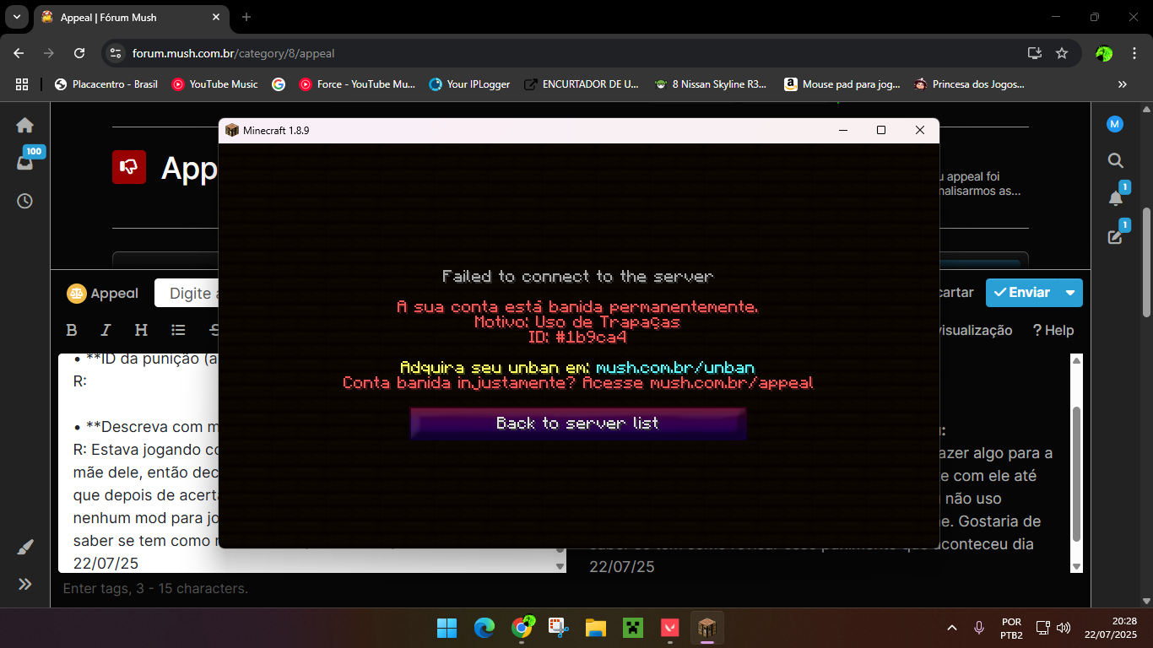The width and height of the screenshot is (1153, 648).
Task: Open Snipping Tool from taskbar
Action: [x=558, y=628]
